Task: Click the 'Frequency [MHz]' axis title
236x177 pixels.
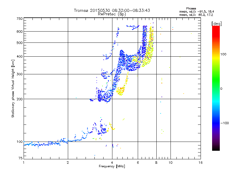Action: coord(112,166)
